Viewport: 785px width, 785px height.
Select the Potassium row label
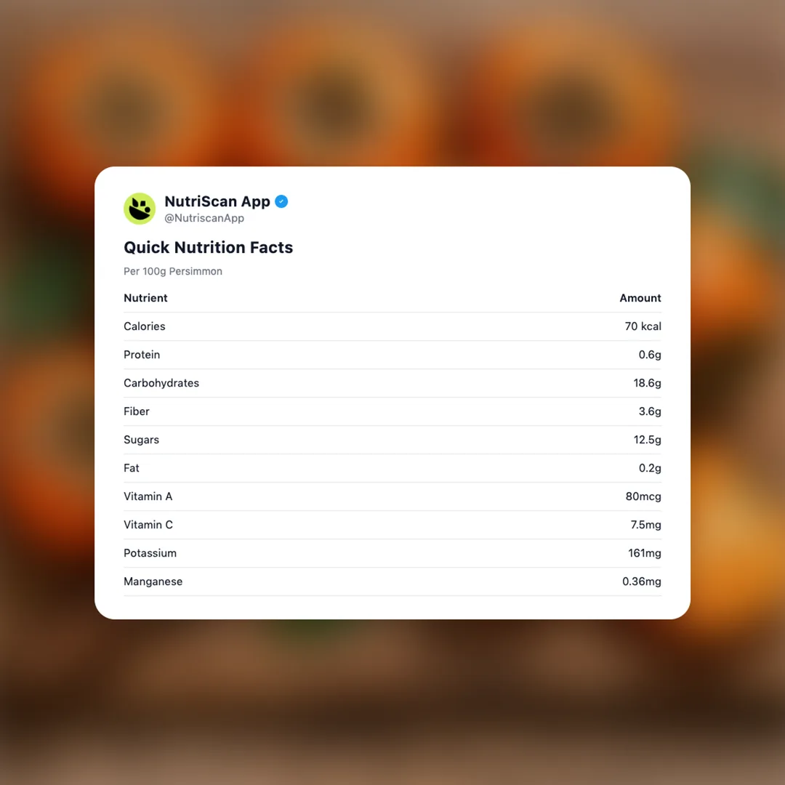pyautogui.click(x=150, y=553)
